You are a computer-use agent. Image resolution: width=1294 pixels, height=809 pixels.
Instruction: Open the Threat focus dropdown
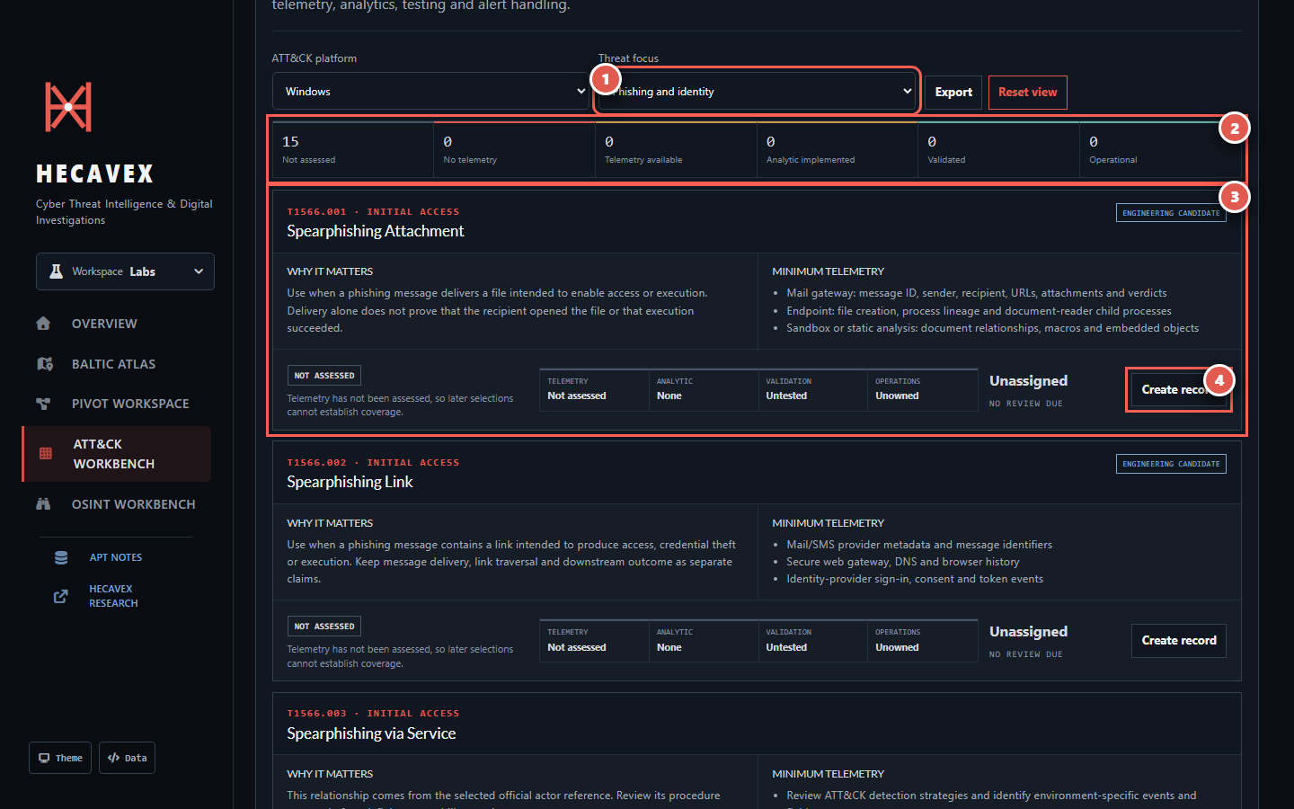(757, 91)
